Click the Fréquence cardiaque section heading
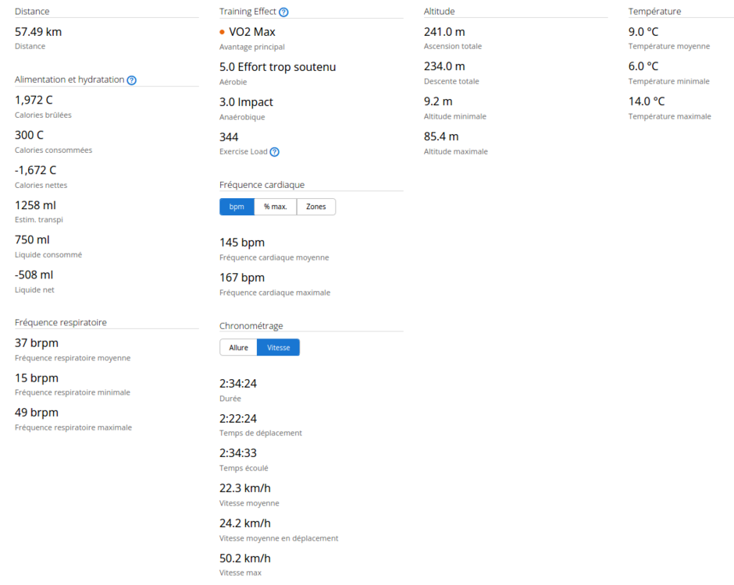734x585 pixels. [262, 185]
